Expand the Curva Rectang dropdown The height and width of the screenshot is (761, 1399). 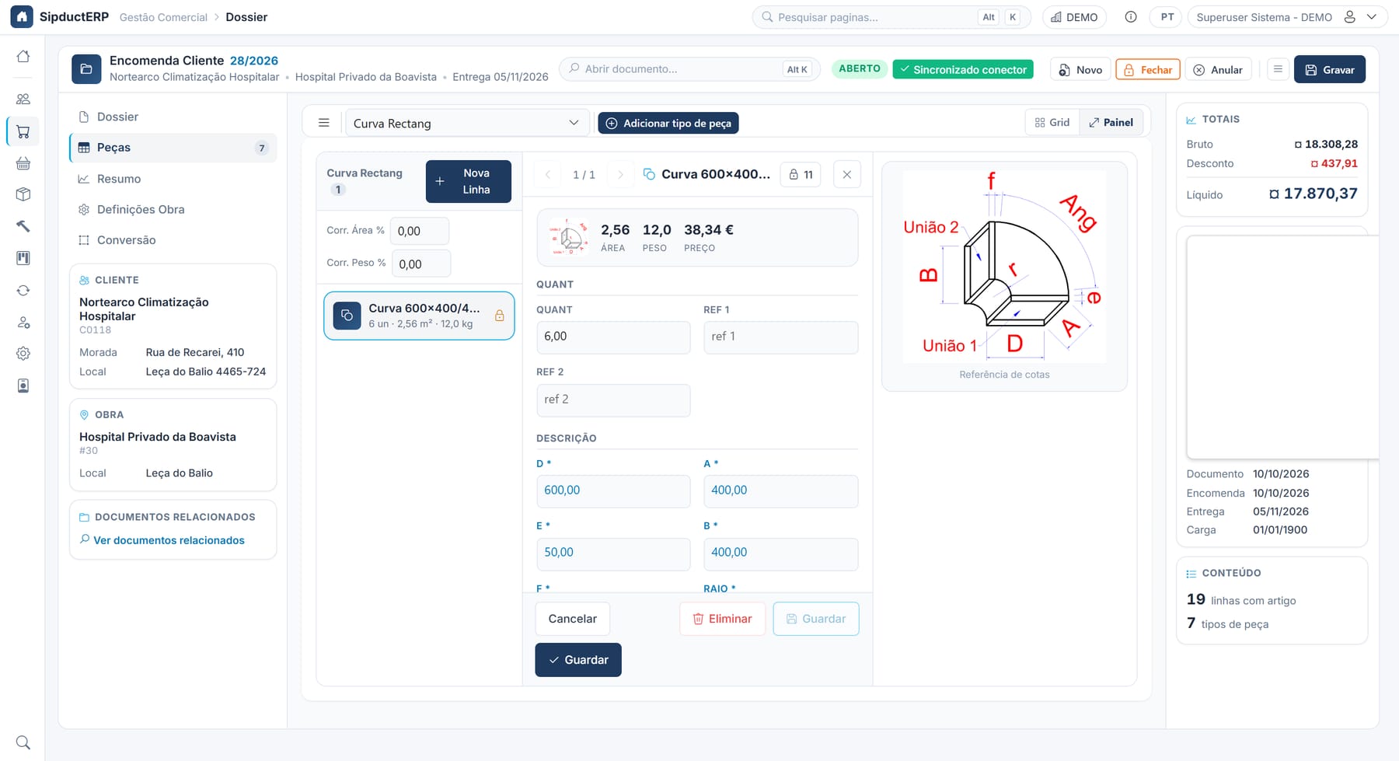coord(466,123)
